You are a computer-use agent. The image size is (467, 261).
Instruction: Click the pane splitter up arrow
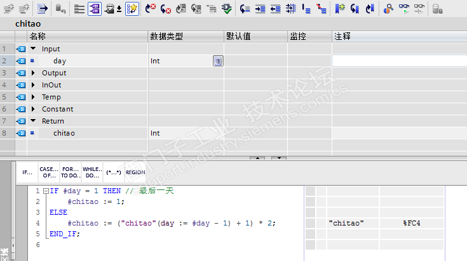257,158
